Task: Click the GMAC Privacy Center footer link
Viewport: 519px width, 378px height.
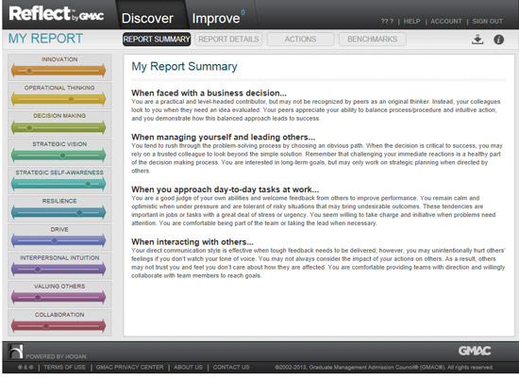Action: [x=129, y=367]
